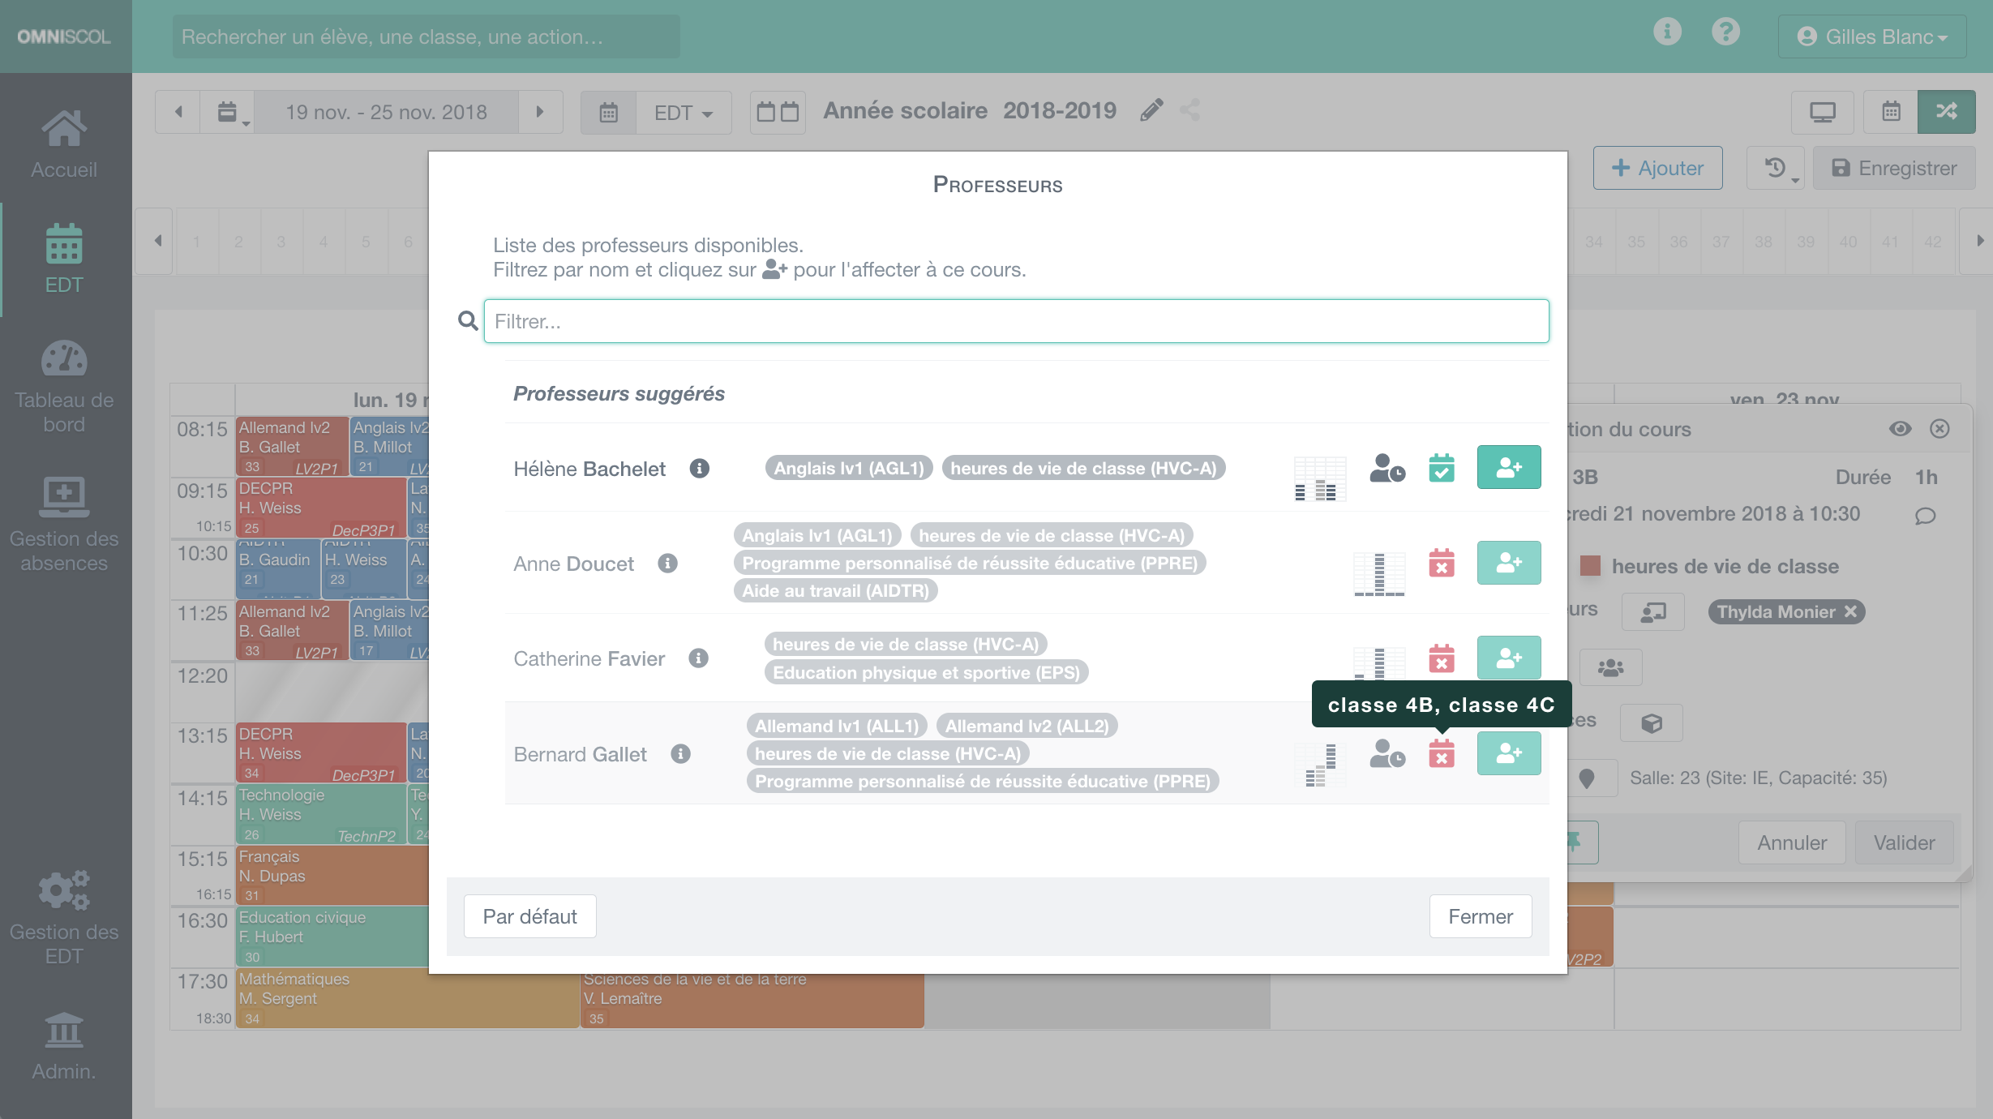Toggle course visibility eye icon
1993x1119 pixels.
click(x=1900, y=429)
